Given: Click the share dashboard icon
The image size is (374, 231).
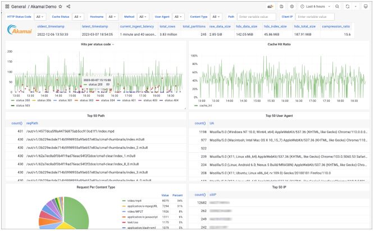Looking at the screenshot, I should tap(69, 6).
